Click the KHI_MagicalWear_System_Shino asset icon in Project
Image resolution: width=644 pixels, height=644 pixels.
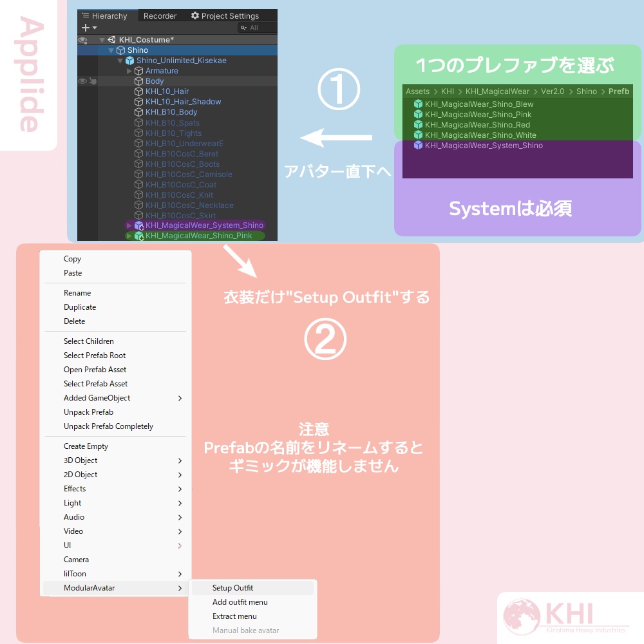(x=418, y=145)
